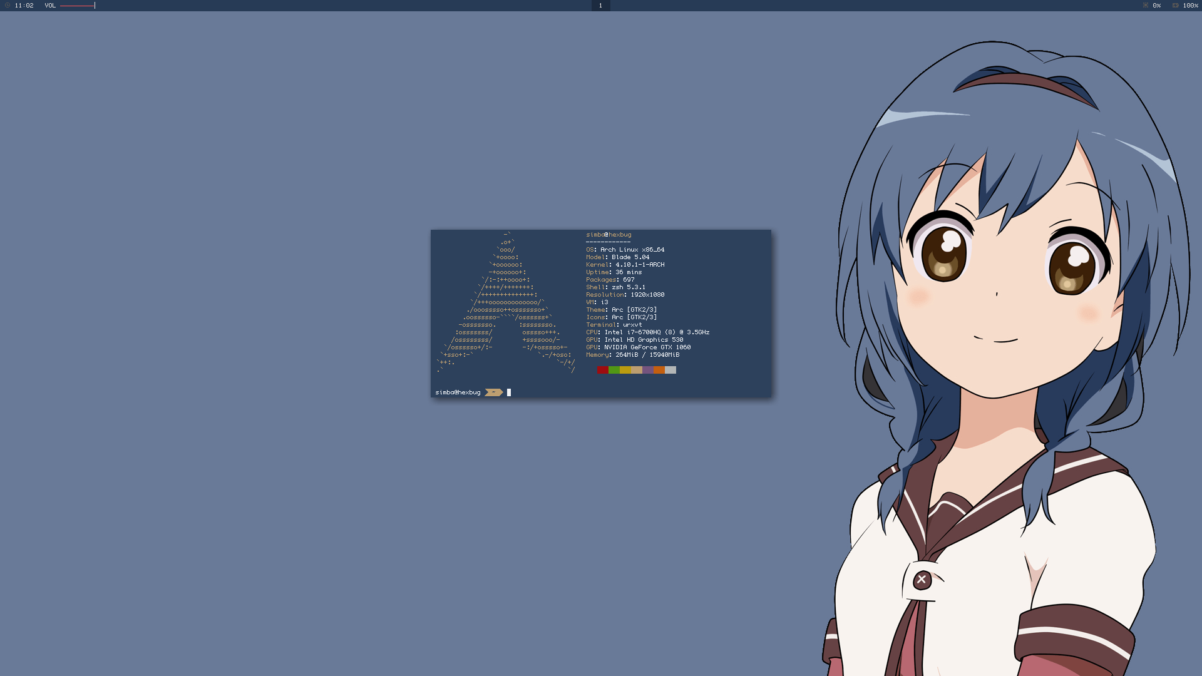This screenshot has height=676, width=1202.
Task: Click the 'Packages: 697' line
Action: click(x=610, y=280)
